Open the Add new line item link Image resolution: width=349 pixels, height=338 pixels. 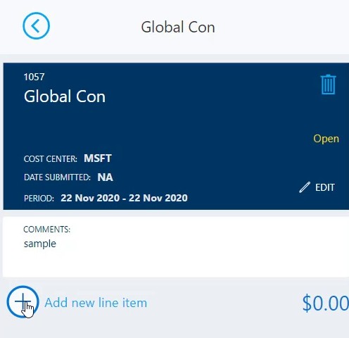click(x=96, y=303)
